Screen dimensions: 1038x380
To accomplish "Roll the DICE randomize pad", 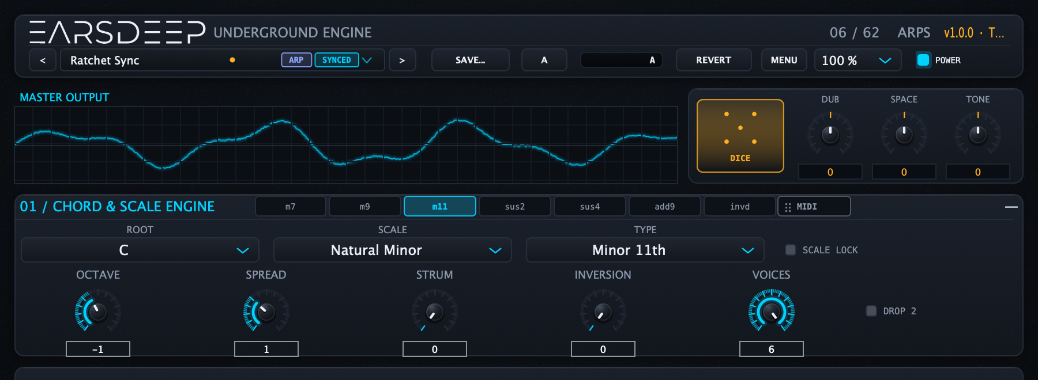I will (740, 136).
